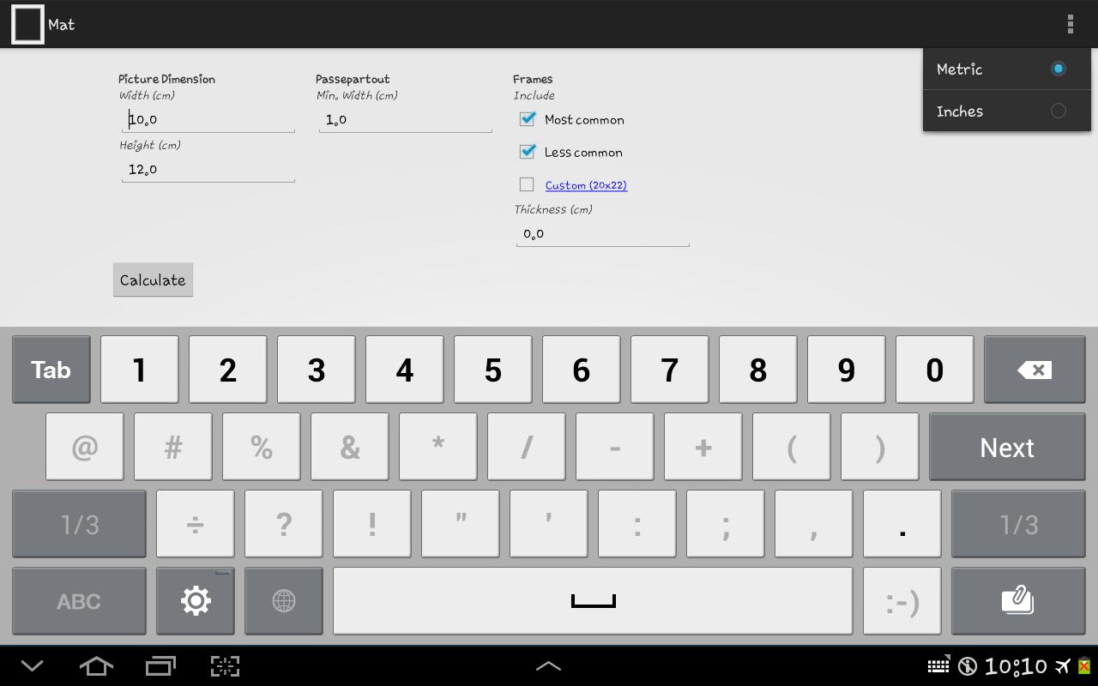
Task: Tap the number 6 key
Action: pyautogui.click(x=581, y=370)
